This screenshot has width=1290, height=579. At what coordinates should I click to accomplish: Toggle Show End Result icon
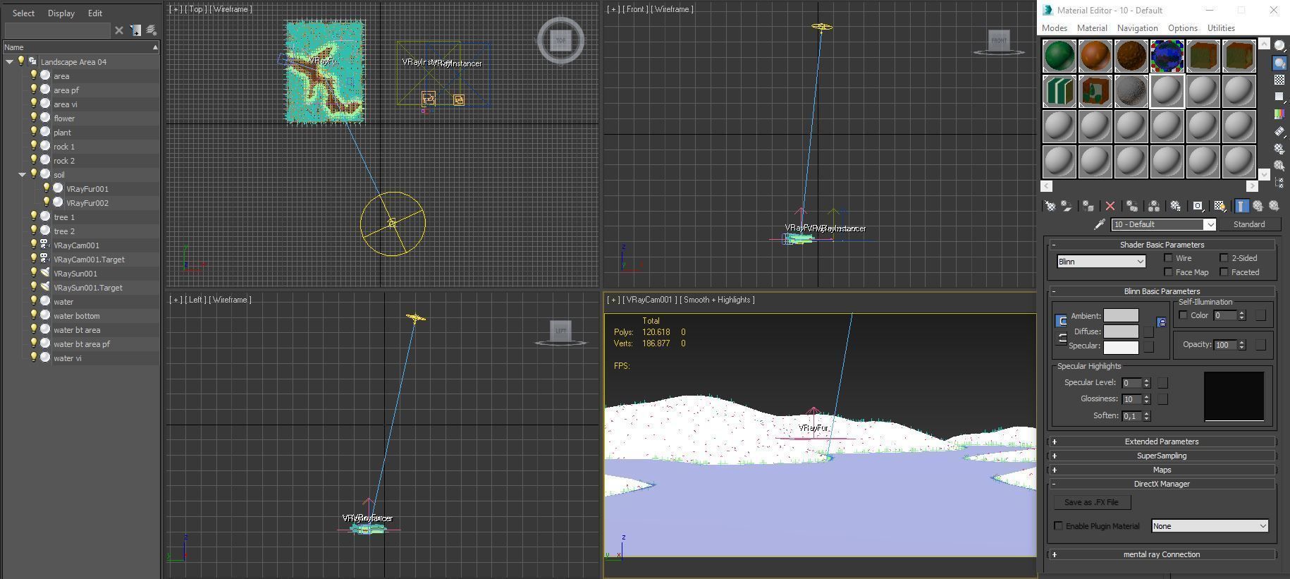coord(1241,206)
